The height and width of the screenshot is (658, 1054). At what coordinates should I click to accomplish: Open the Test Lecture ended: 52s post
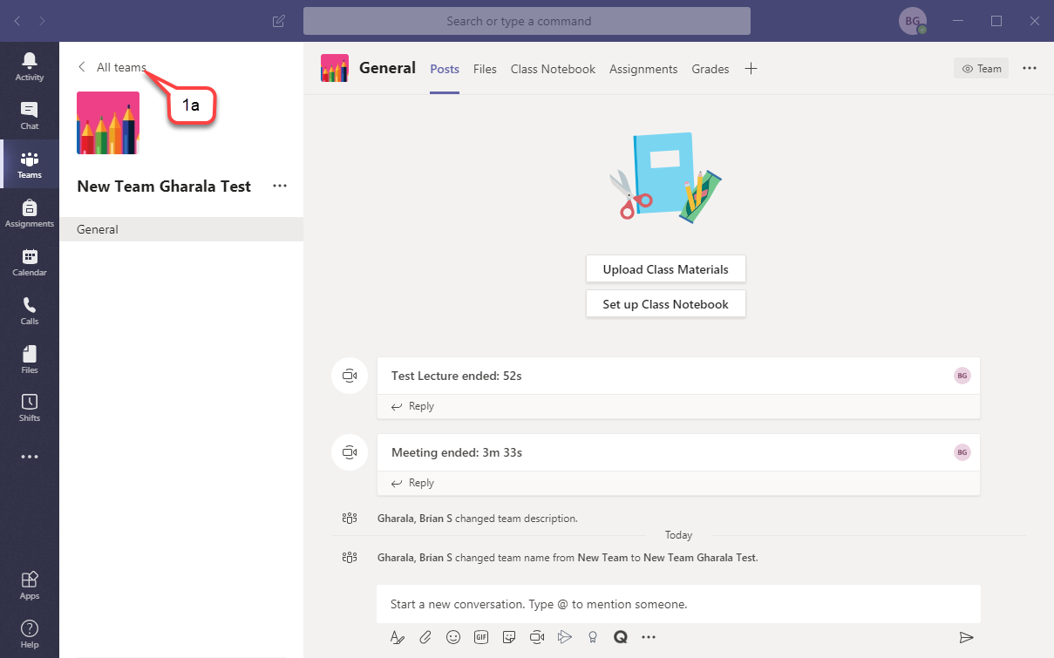pos(678,376)
